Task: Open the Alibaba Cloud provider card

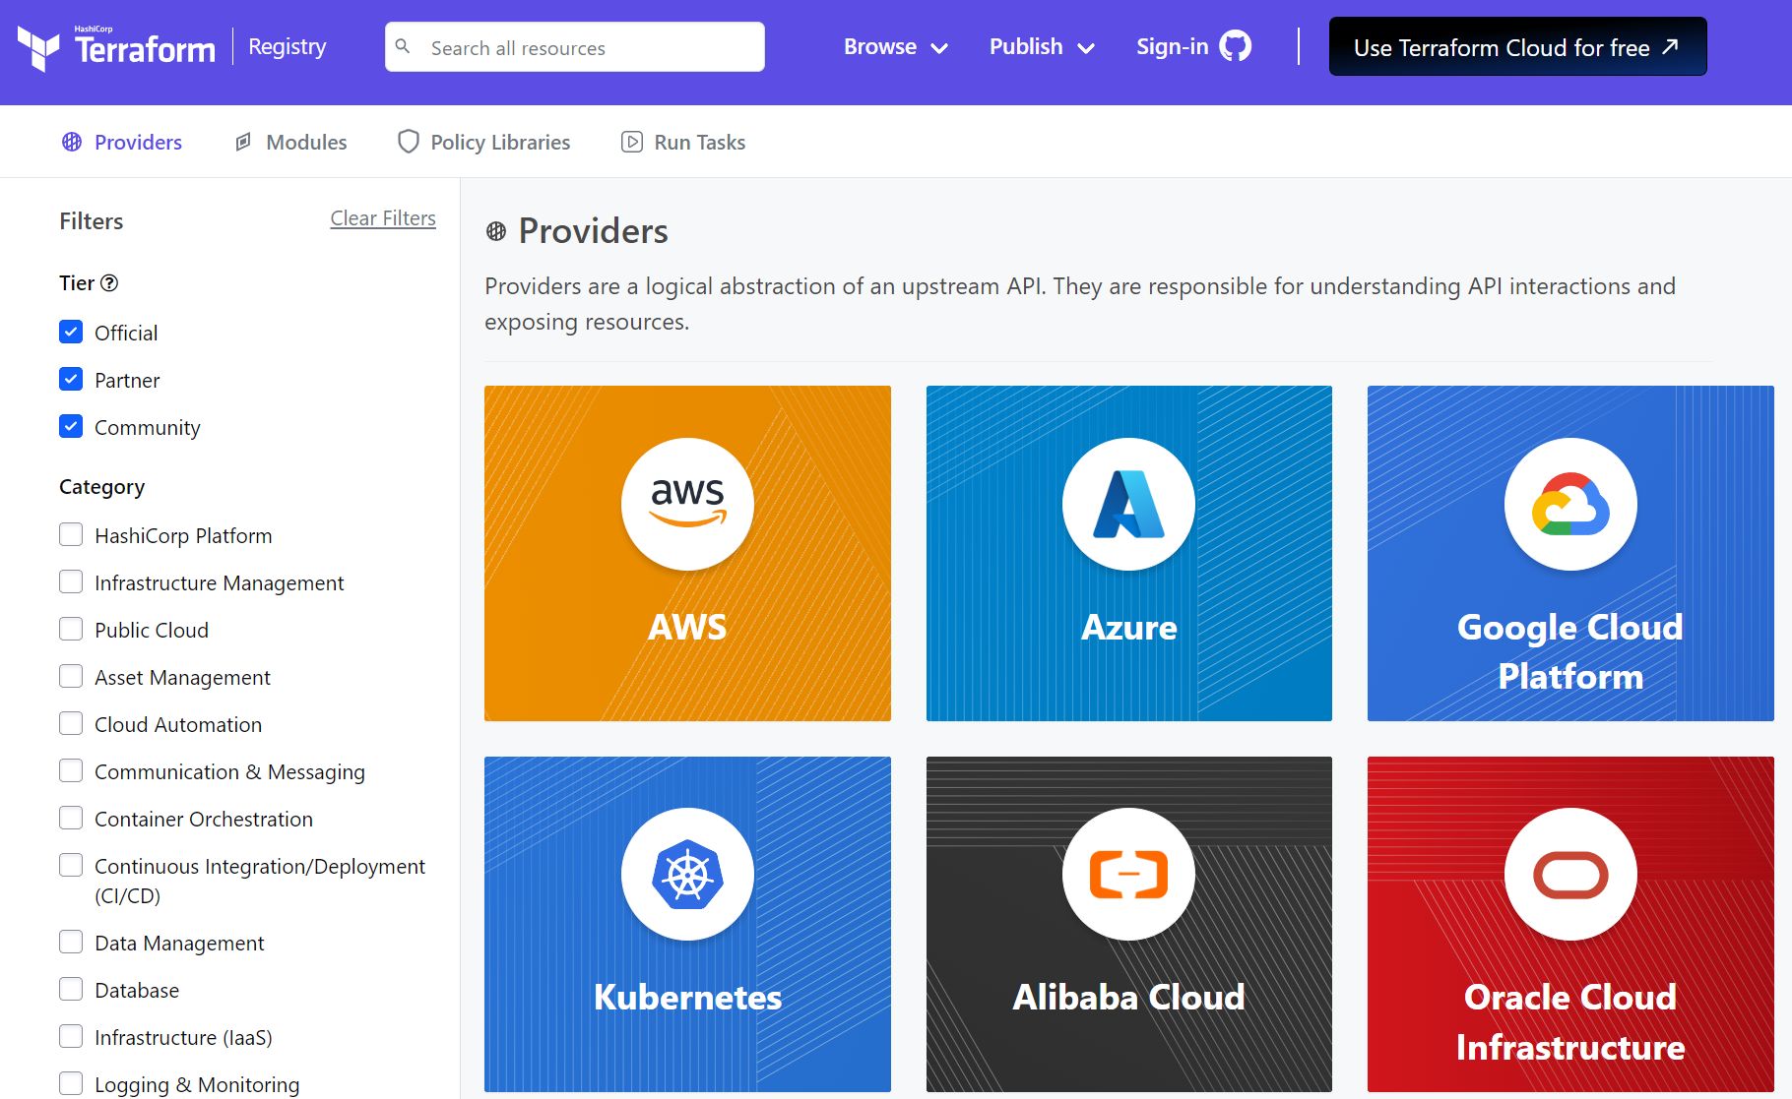Action: click(1128, 924)
